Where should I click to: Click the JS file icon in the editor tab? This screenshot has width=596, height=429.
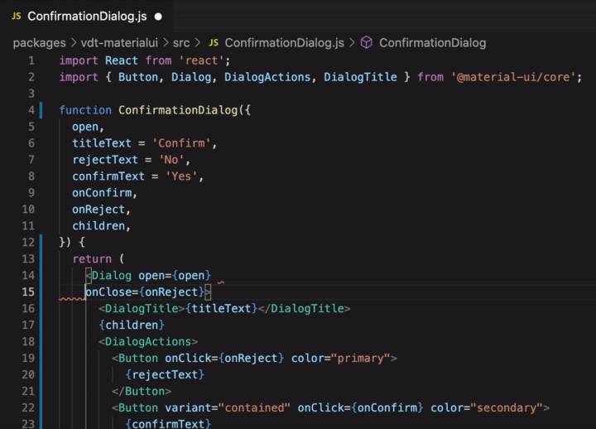tap(16, 16)
